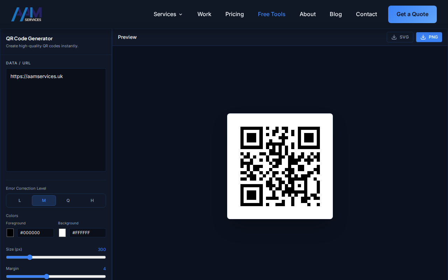Viewport: 448px width, 280px height.
Task: Click the QR code preview image
Action: click(x=280, y=166)
